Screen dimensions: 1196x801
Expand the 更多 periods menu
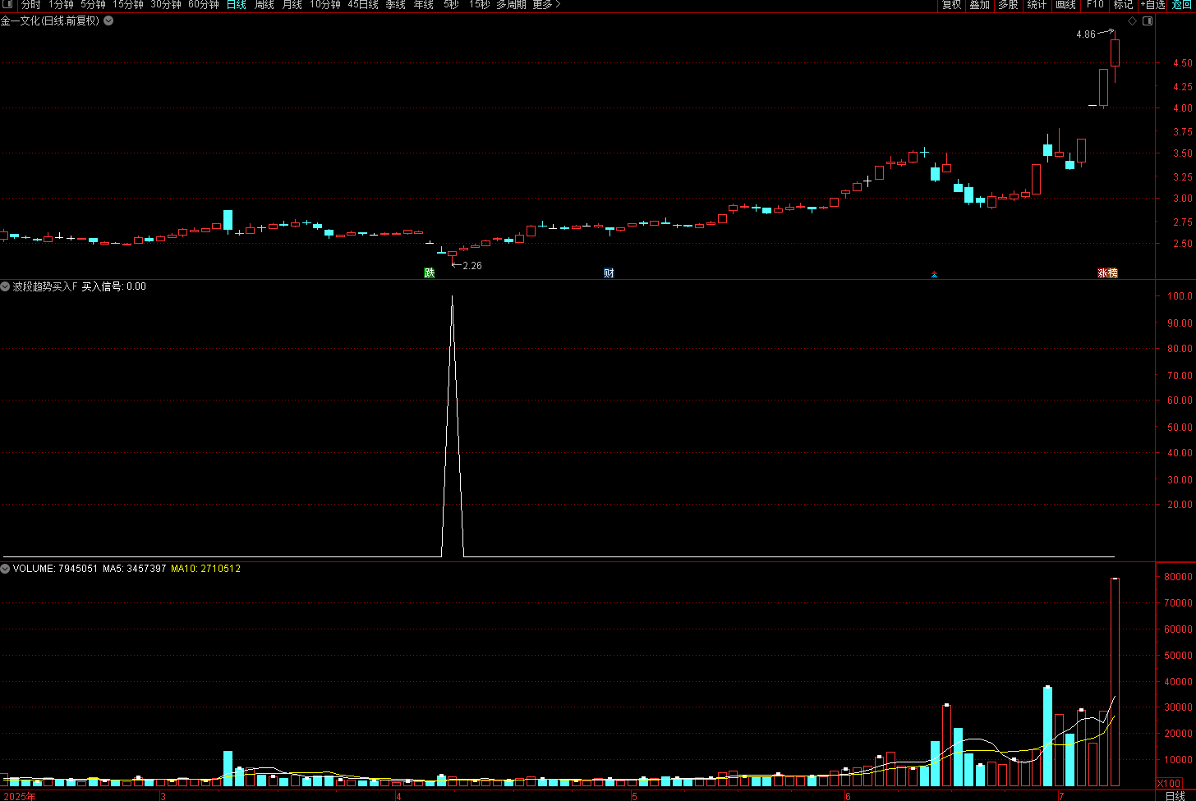546,5
